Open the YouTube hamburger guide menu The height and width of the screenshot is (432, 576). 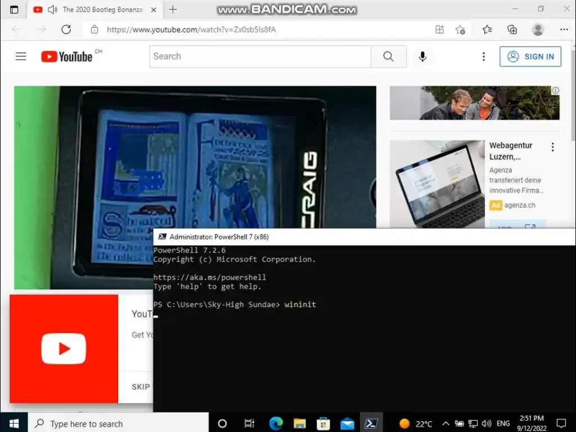click(21, 56)
